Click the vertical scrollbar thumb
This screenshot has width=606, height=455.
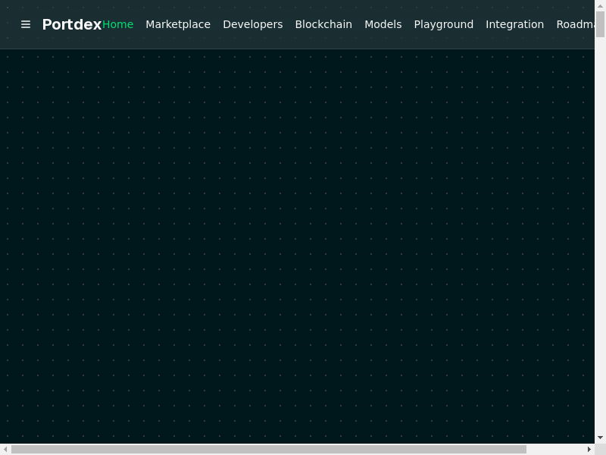tap(600, 23)
